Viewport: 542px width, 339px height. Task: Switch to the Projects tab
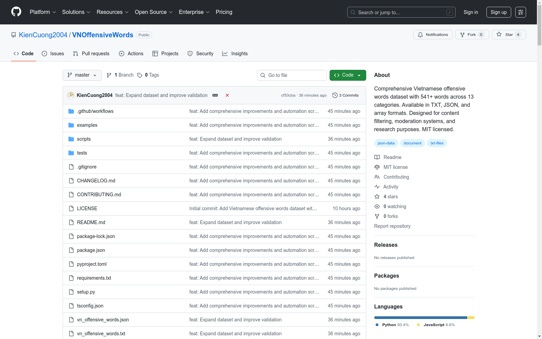(x=165, y=54)
